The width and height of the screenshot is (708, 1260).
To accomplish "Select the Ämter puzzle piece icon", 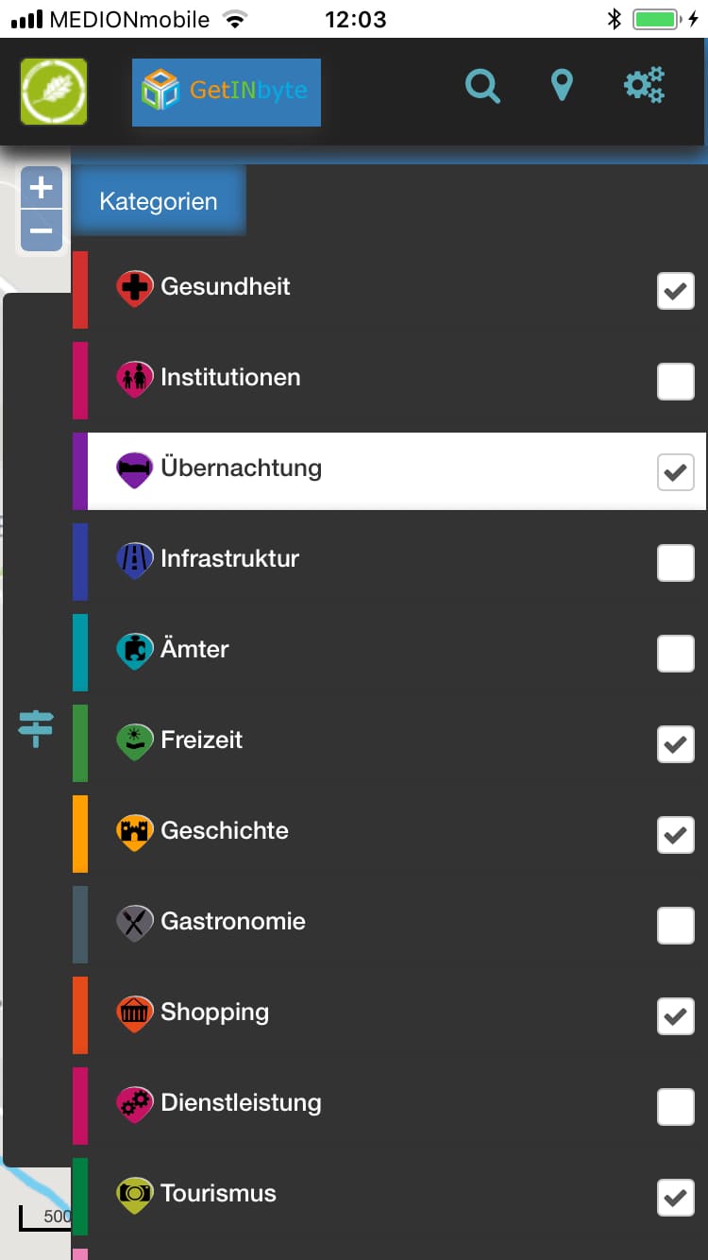I will (x=134, y=650).
